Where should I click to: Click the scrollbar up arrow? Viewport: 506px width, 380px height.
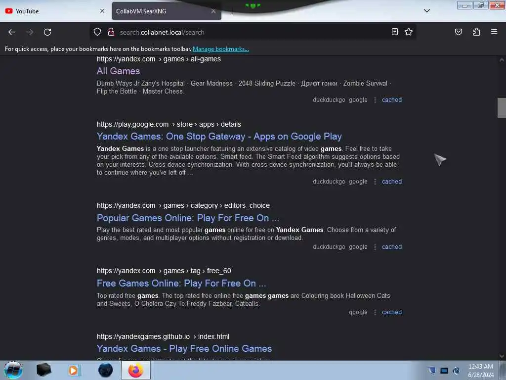[502, 60]
